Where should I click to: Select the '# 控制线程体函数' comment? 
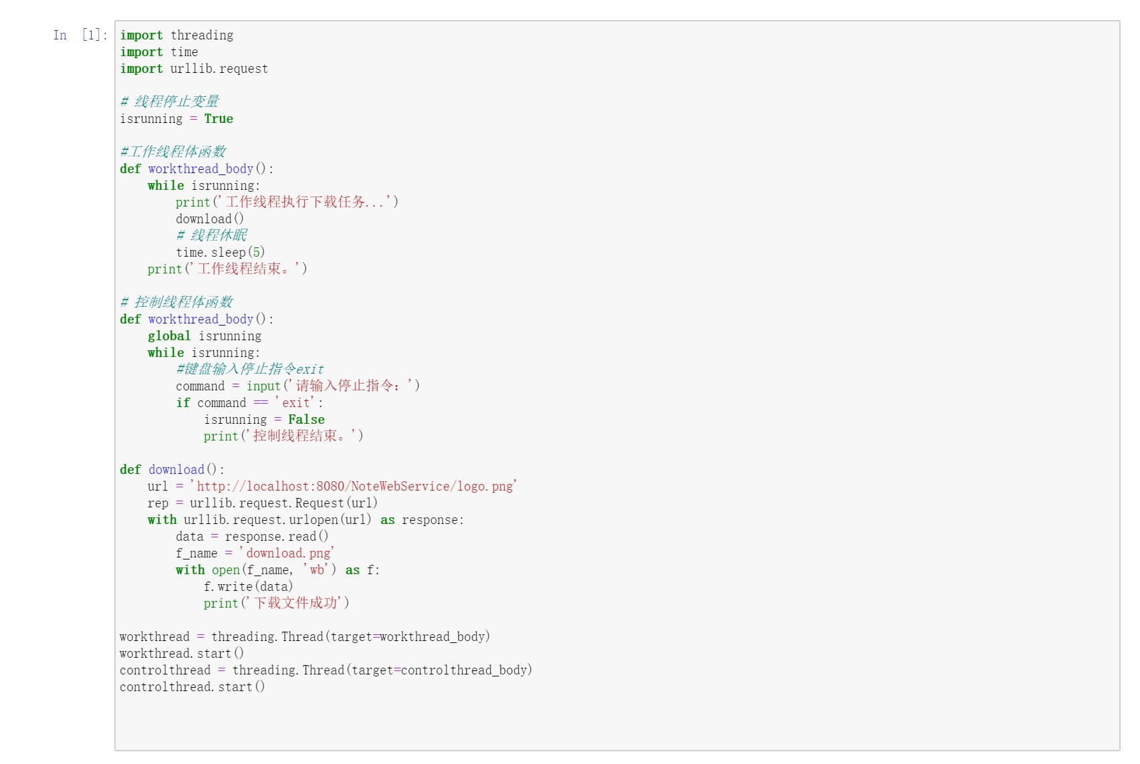(x=177, y=302)
